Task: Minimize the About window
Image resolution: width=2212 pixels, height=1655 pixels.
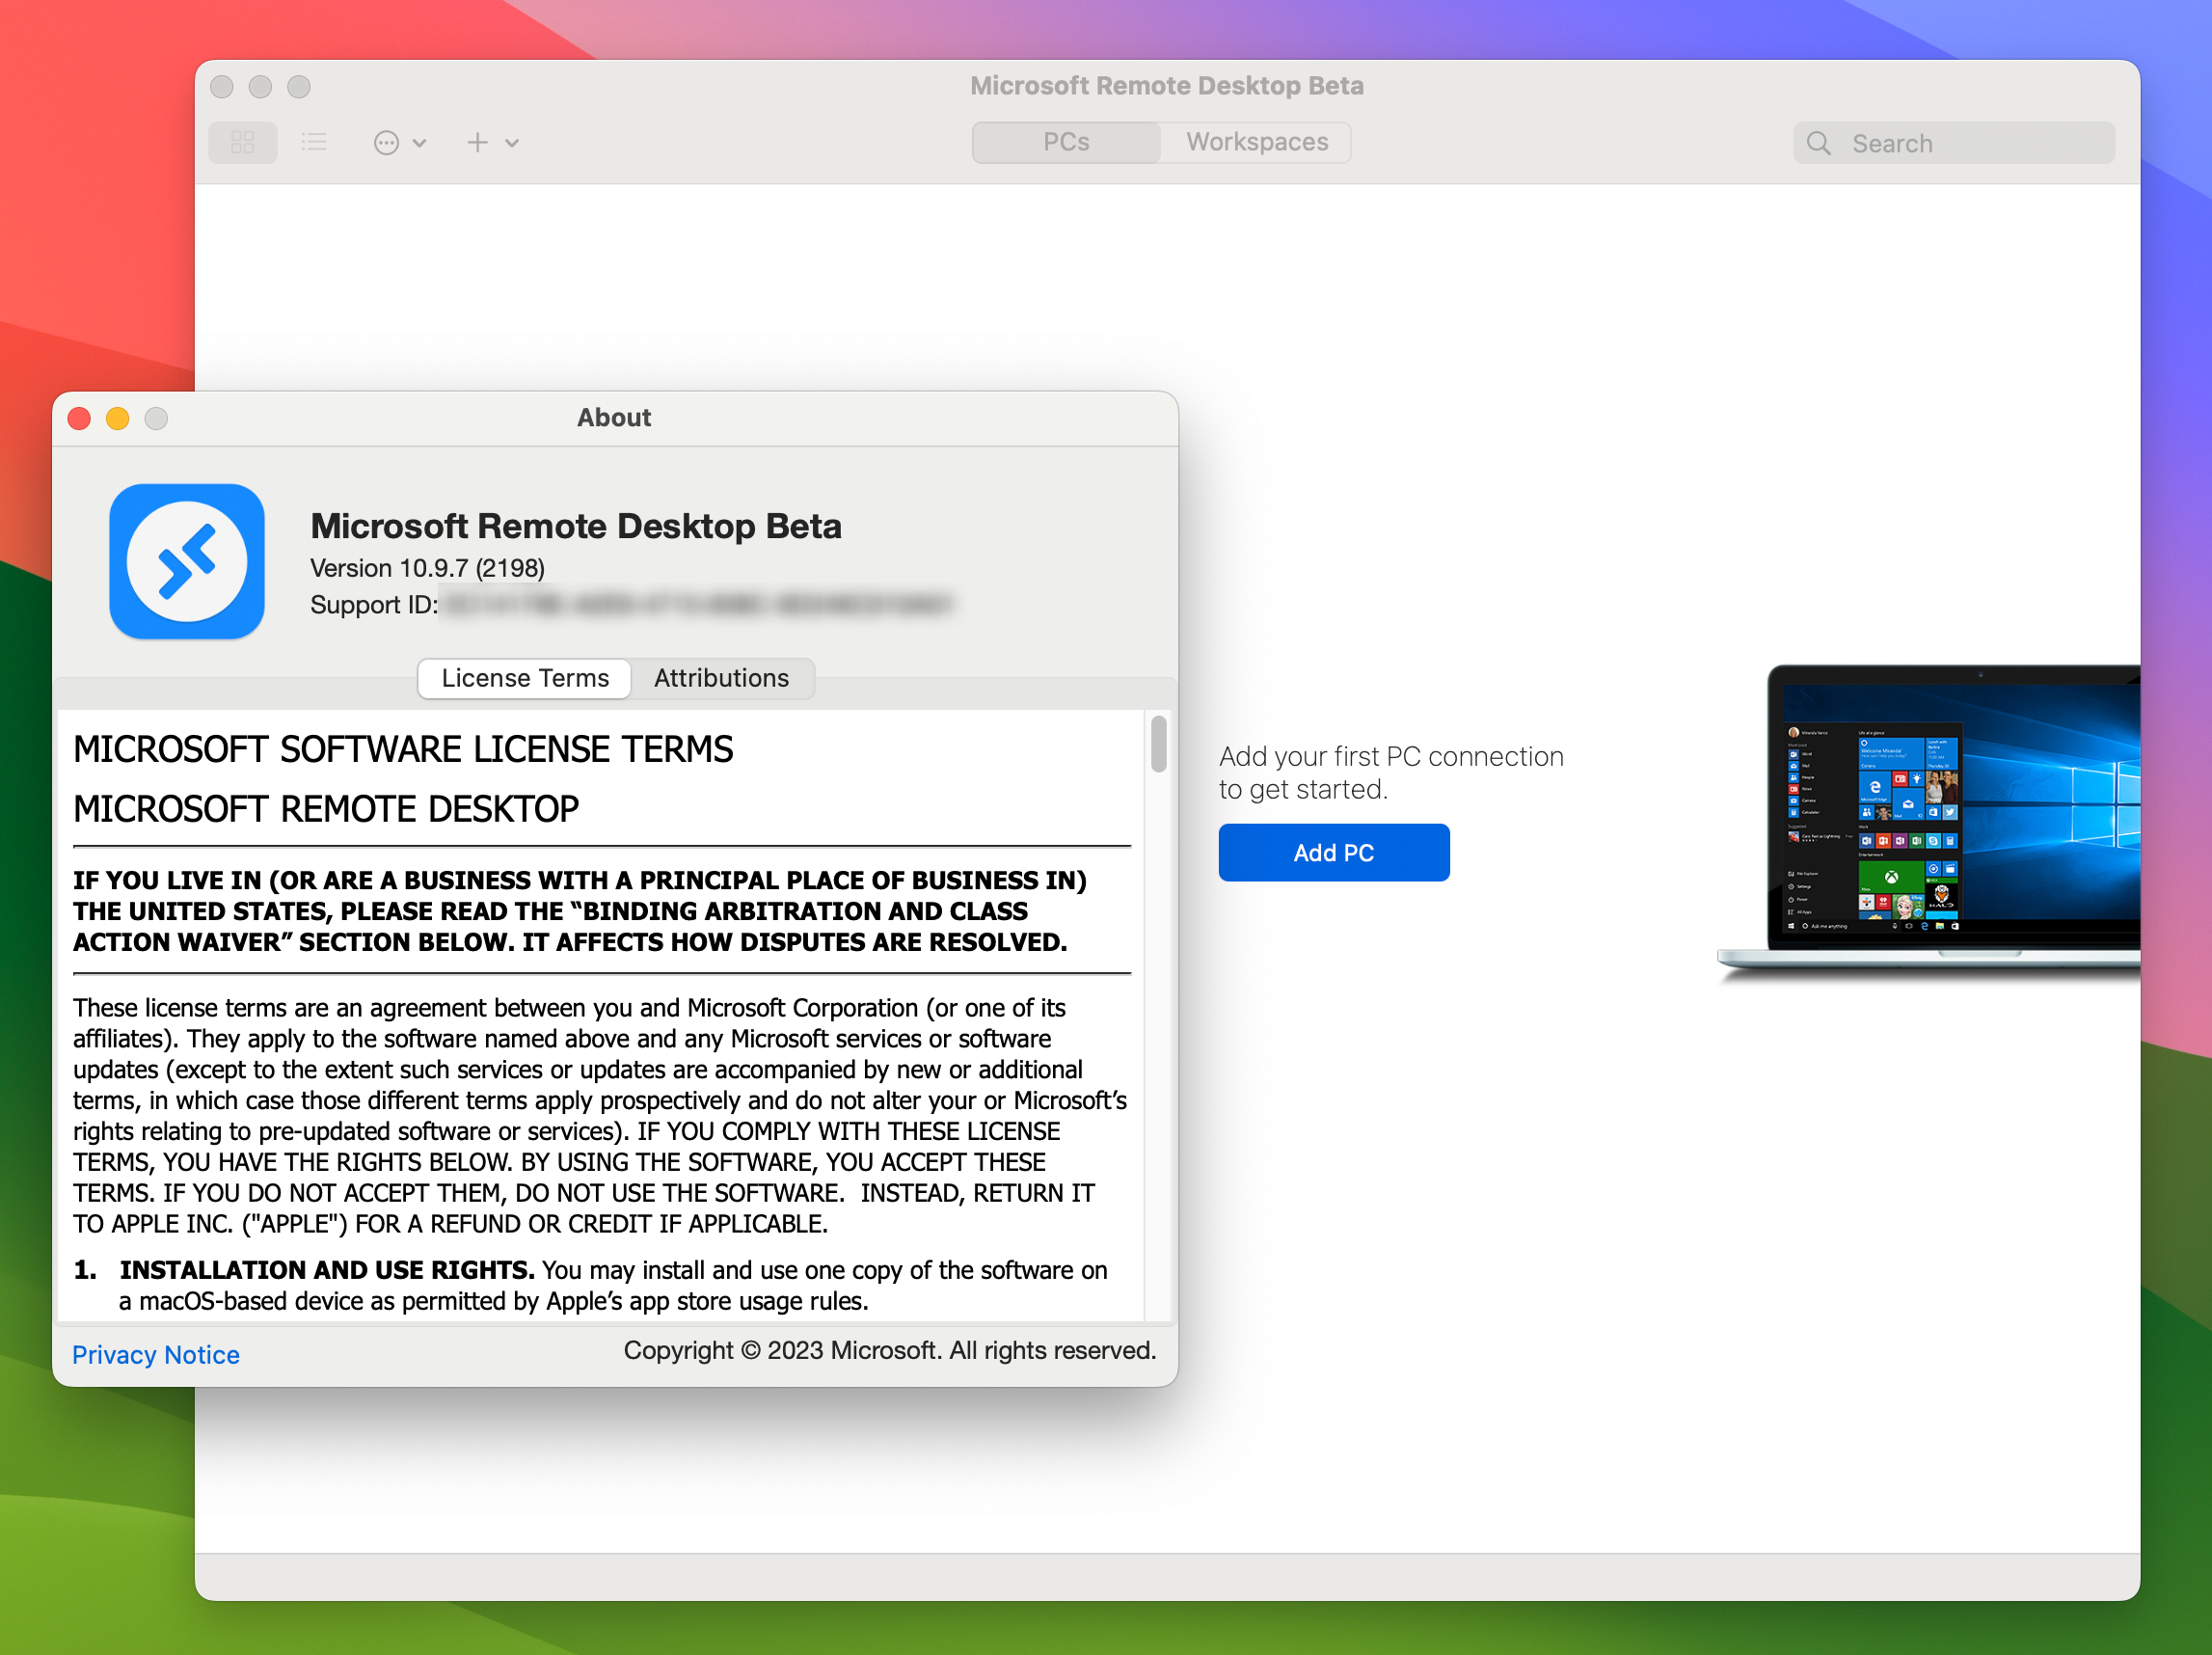Action: pyautogui.click(x=117, y=418)
